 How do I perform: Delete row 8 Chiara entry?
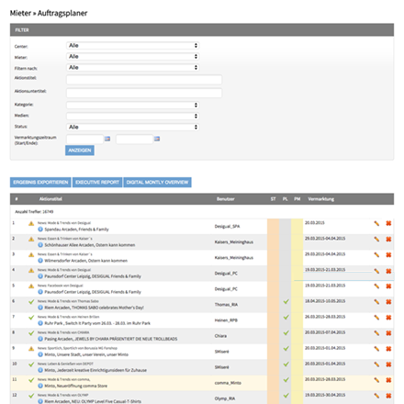pyautogui.click(x=388, y=333)
